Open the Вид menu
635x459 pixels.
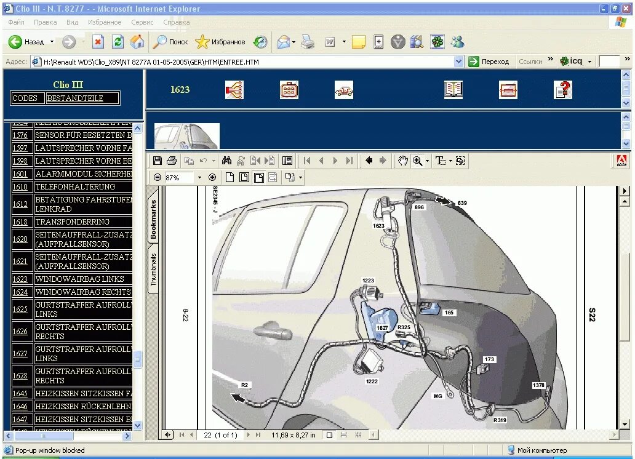[x=72, y=22]
